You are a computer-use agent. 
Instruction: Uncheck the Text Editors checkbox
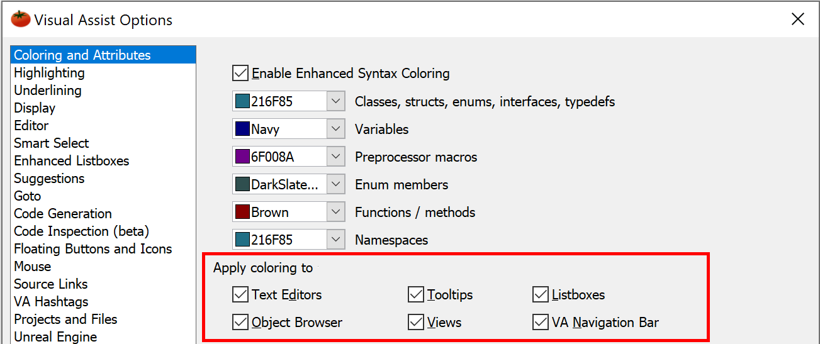240,294
